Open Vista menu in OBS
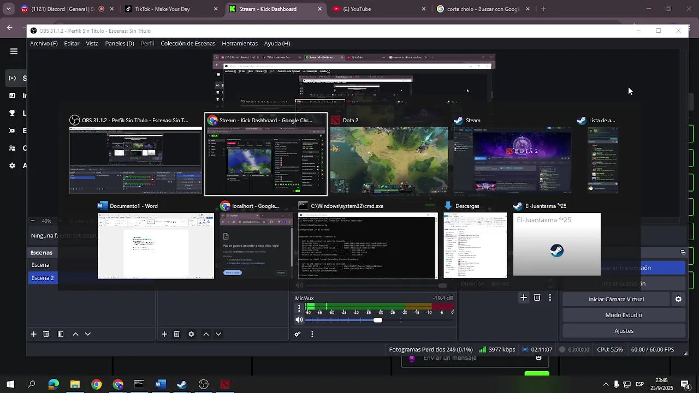 pos(92,44)
